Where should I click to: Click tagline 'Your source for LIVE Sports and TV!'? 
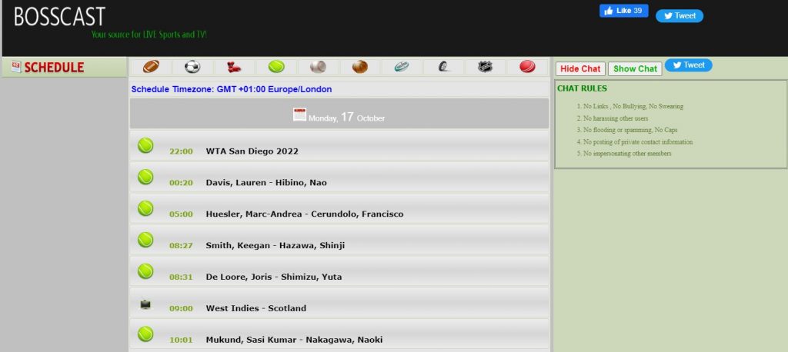click(149, 35)
